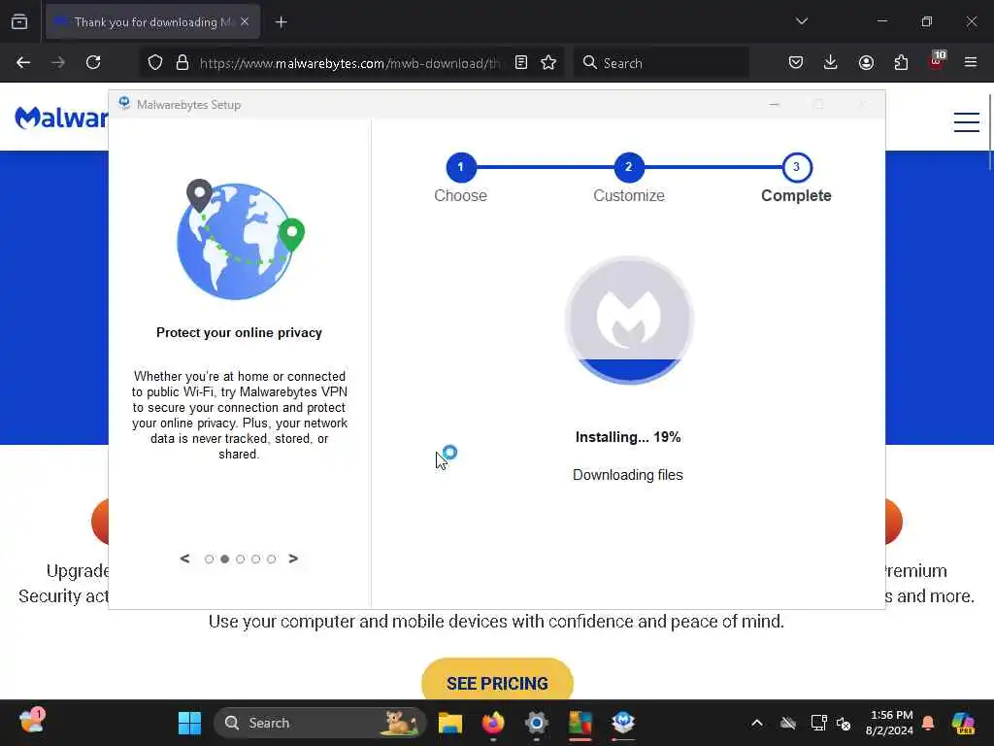
Task: Click the red extension badge showing 10
Action: 937,60
